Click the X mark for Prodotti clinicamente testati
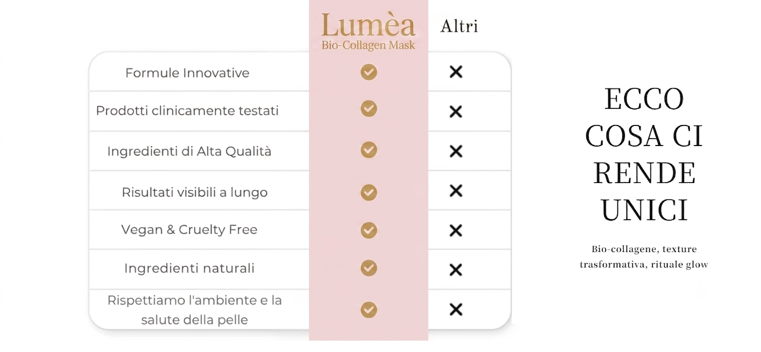The height and width of the screenshot is (352, 761). tap(456, 111)
